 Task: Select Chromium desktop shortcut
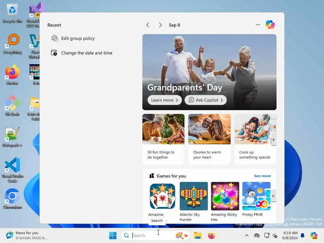pos(12,199)
